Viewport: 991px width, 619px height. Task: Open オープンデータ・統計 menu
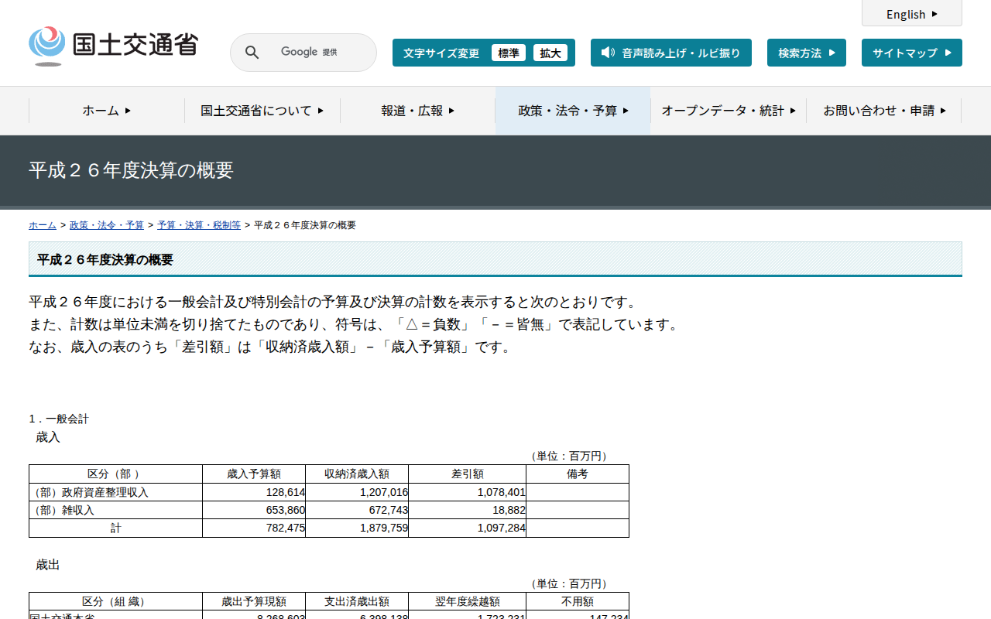729,111
